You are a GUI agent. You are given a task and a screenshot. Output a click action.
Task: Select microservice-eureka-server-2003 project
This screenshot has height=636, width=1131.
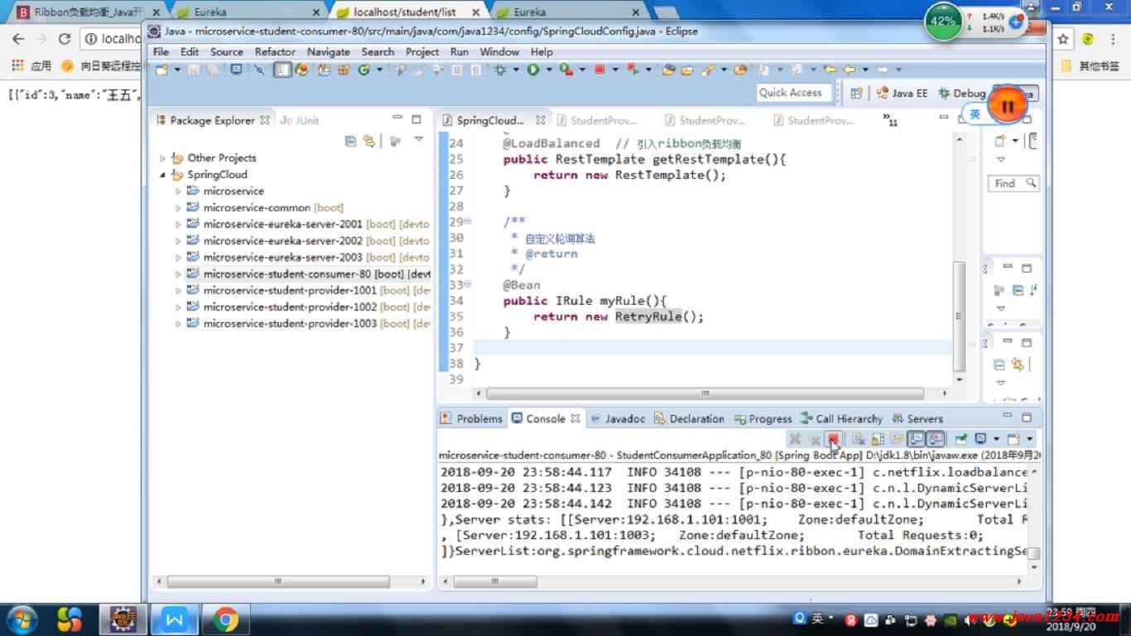(308, 258)
